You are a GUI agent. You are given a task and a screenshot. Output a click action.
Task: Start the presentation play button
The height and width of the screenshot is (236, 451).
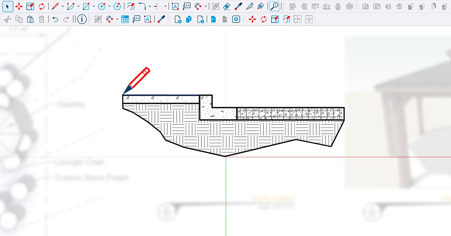point(236,19)
